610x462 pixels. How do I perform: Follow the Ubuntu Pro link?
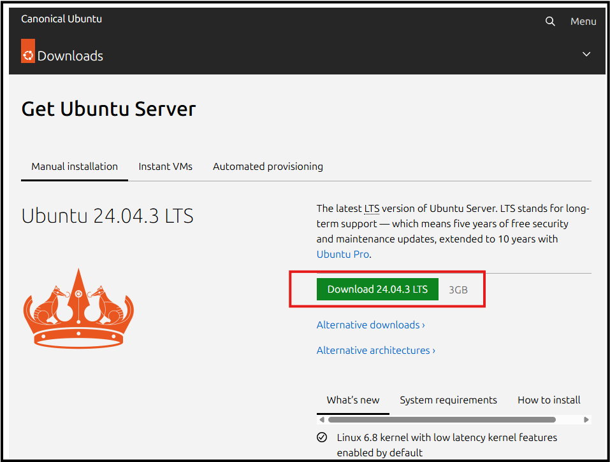[x=343, y=255]
